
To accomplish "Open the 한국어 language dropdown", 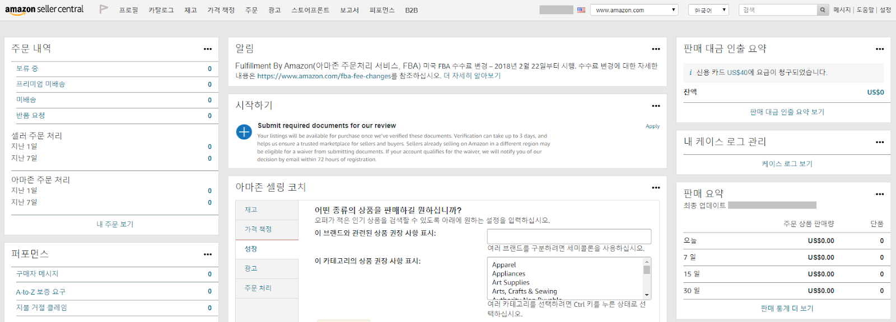I will point(708,10).
